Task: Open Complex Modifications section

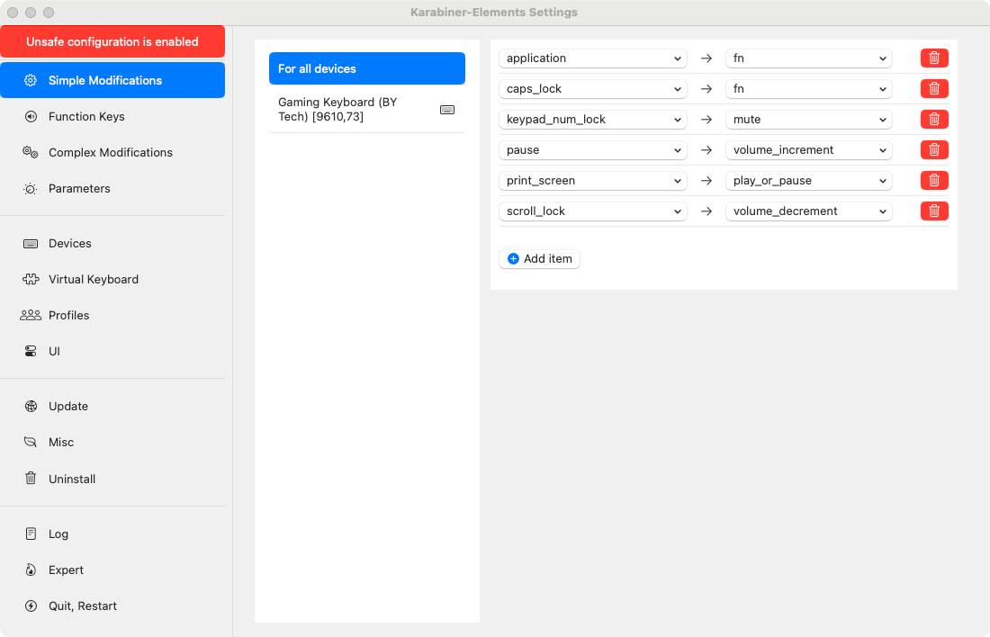Action: coord(110,152)
